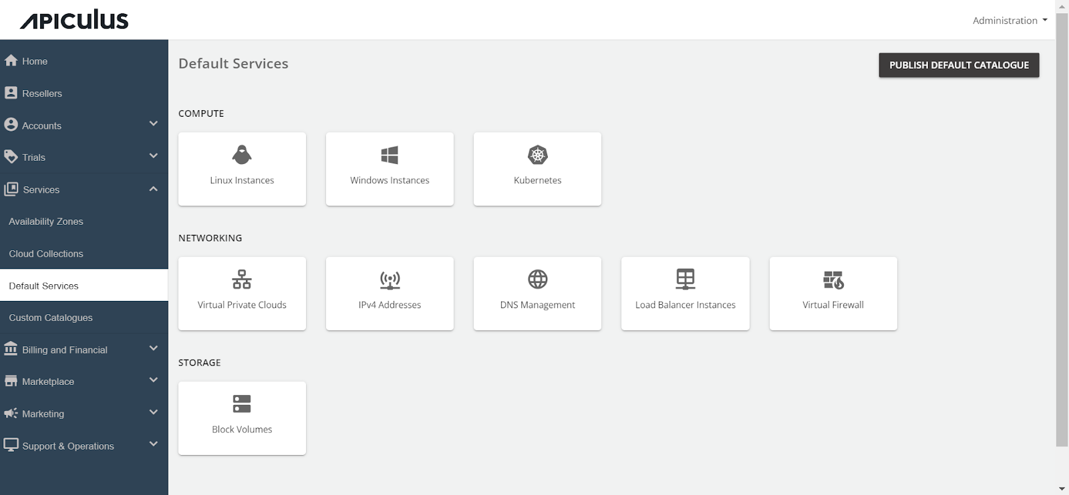The width and height of the screenshot is (1069, 495).
Task: Click the Windows Instances logo icon
Action: [390, 155]
